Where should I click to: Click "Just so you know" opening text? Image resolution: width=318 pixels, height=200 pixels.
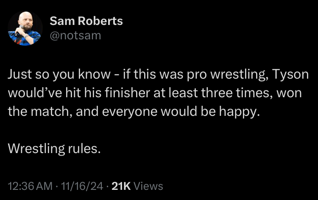tap(59, 74)
